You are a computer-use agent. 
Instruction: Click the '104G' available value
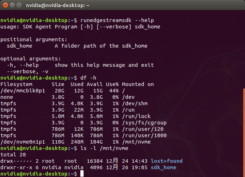[x=96, y=142]
